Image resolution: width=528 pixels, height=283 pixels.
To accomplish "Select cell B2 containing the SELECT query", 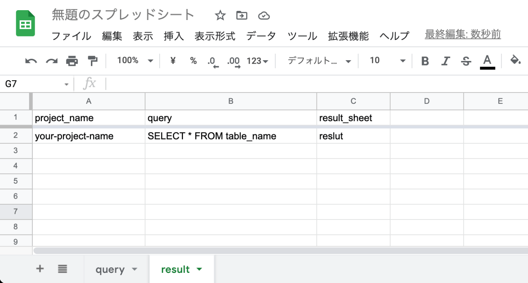I will click(230, 136).
